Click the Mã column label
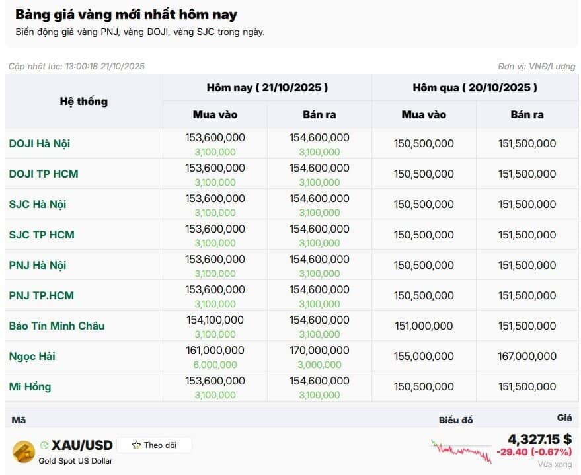This screenshot has width=581, height=475. (19, 420)
